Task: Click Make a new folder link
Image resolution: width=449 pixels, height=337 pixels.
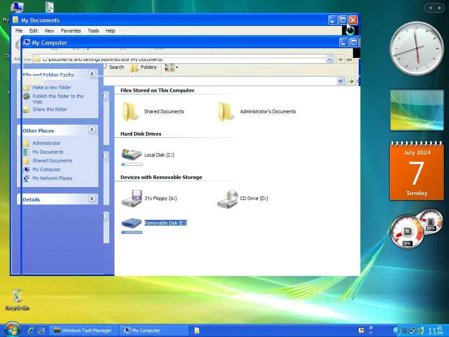Action: pyautogui.click(x=52, y=87)
